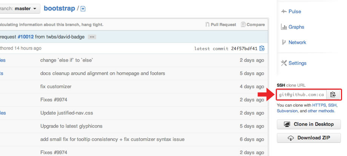The height and width of the screenshot is (156, 347).
Task: Click the Compare file-diff icon
Action: (x=243, y=24)
